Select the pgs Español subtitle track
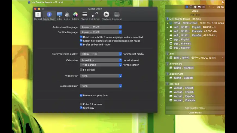Image resolution: width=237 pixels, height=133 pixels. (x=195, y=47)
